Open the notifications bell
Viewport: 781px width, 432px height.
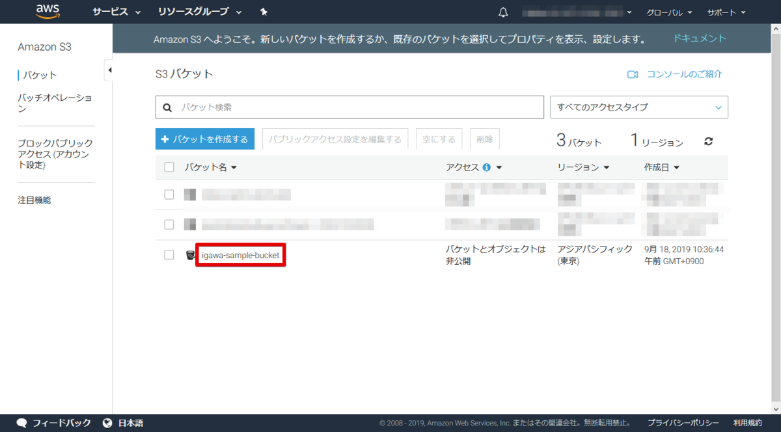pyautogui.click(x=503, y=12)
